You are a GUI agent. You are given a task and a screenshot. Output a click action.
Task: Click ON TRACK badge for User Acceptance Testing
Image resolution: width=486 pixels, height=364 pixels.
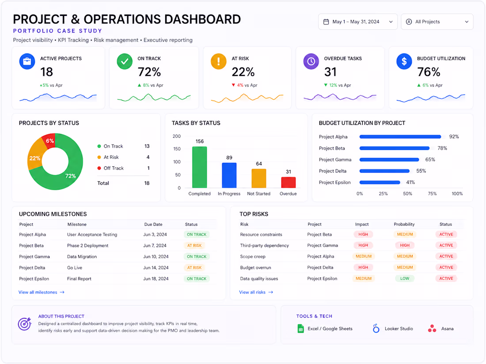point(197,235)
